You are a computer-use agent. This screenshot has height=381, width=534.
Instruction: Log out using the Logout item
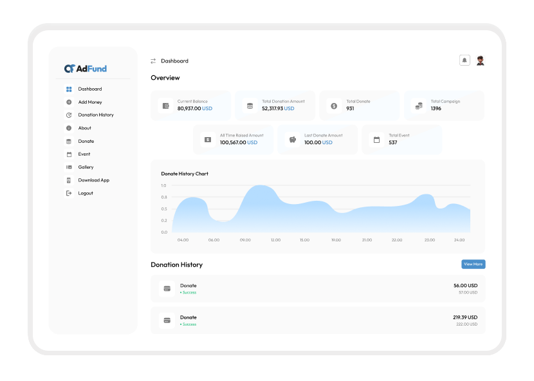85,193
